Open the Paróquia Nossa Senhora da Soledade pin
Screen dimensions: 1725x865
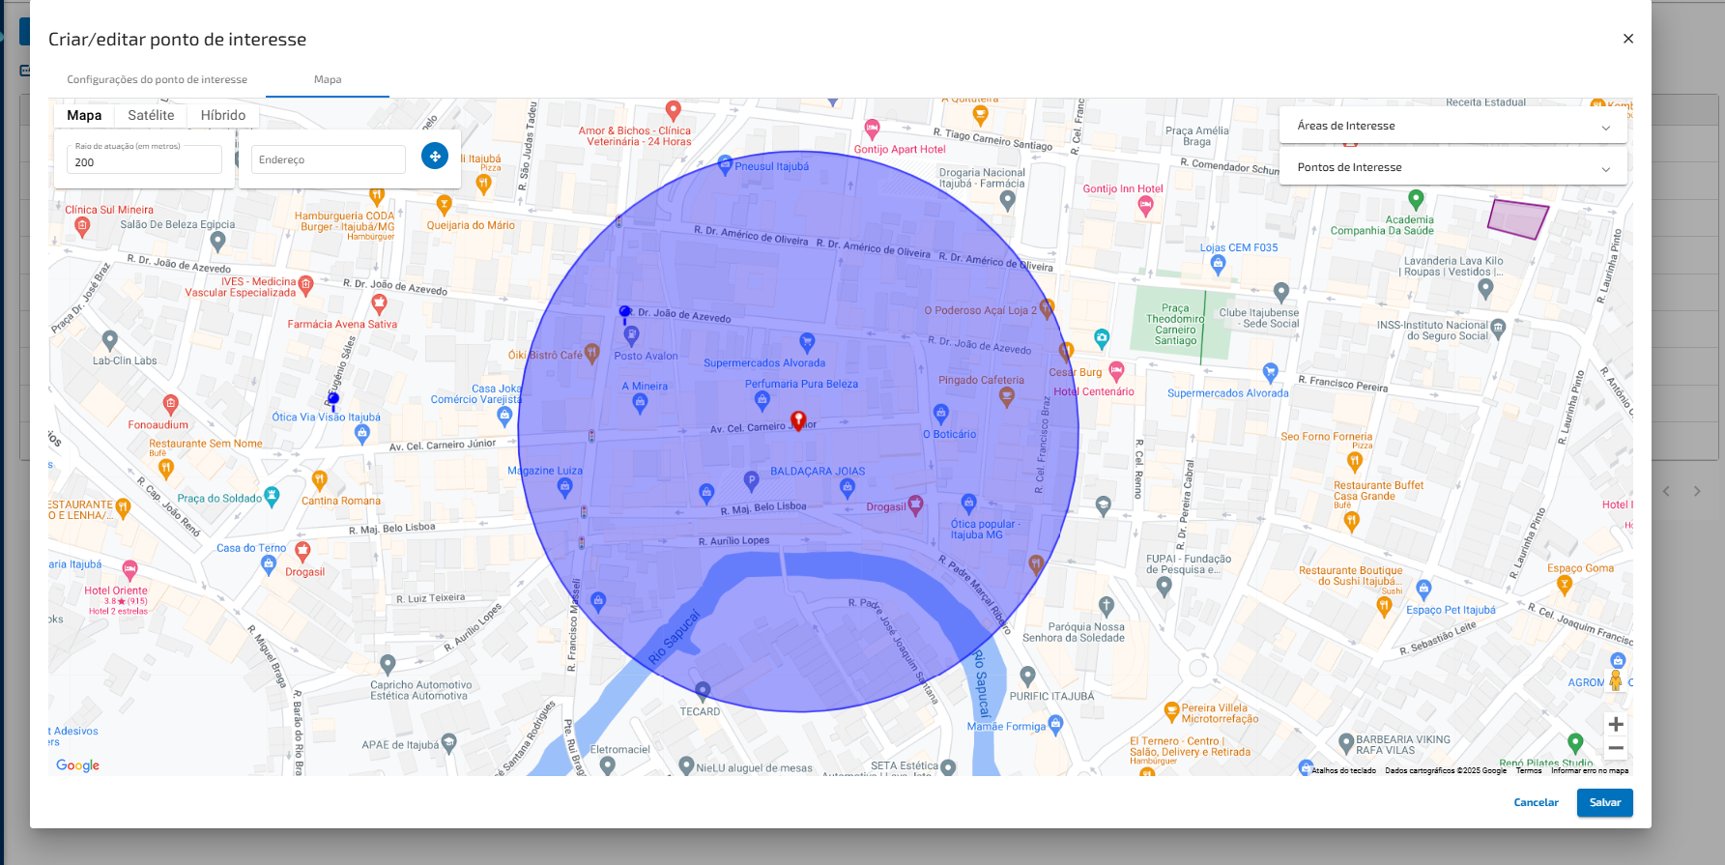1107,606
